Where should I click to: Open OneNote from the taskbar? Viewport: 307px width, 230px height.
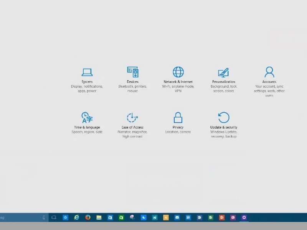click(233, 217)
